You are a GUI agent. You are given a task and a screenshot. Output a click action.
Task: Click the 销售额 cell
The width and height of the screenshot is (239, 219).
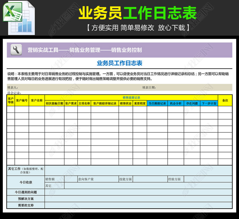pyautogui.click(x=55, y=179)
